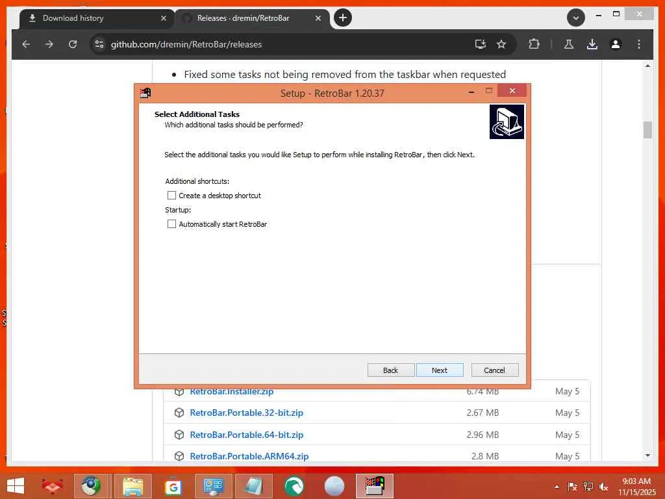
Task: Click the 2.96 MB file size text
Action: click(483, 435)
